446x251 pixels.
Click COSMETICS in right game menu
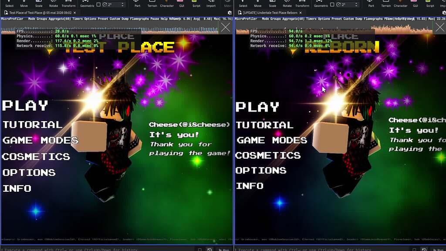point(268,155)
